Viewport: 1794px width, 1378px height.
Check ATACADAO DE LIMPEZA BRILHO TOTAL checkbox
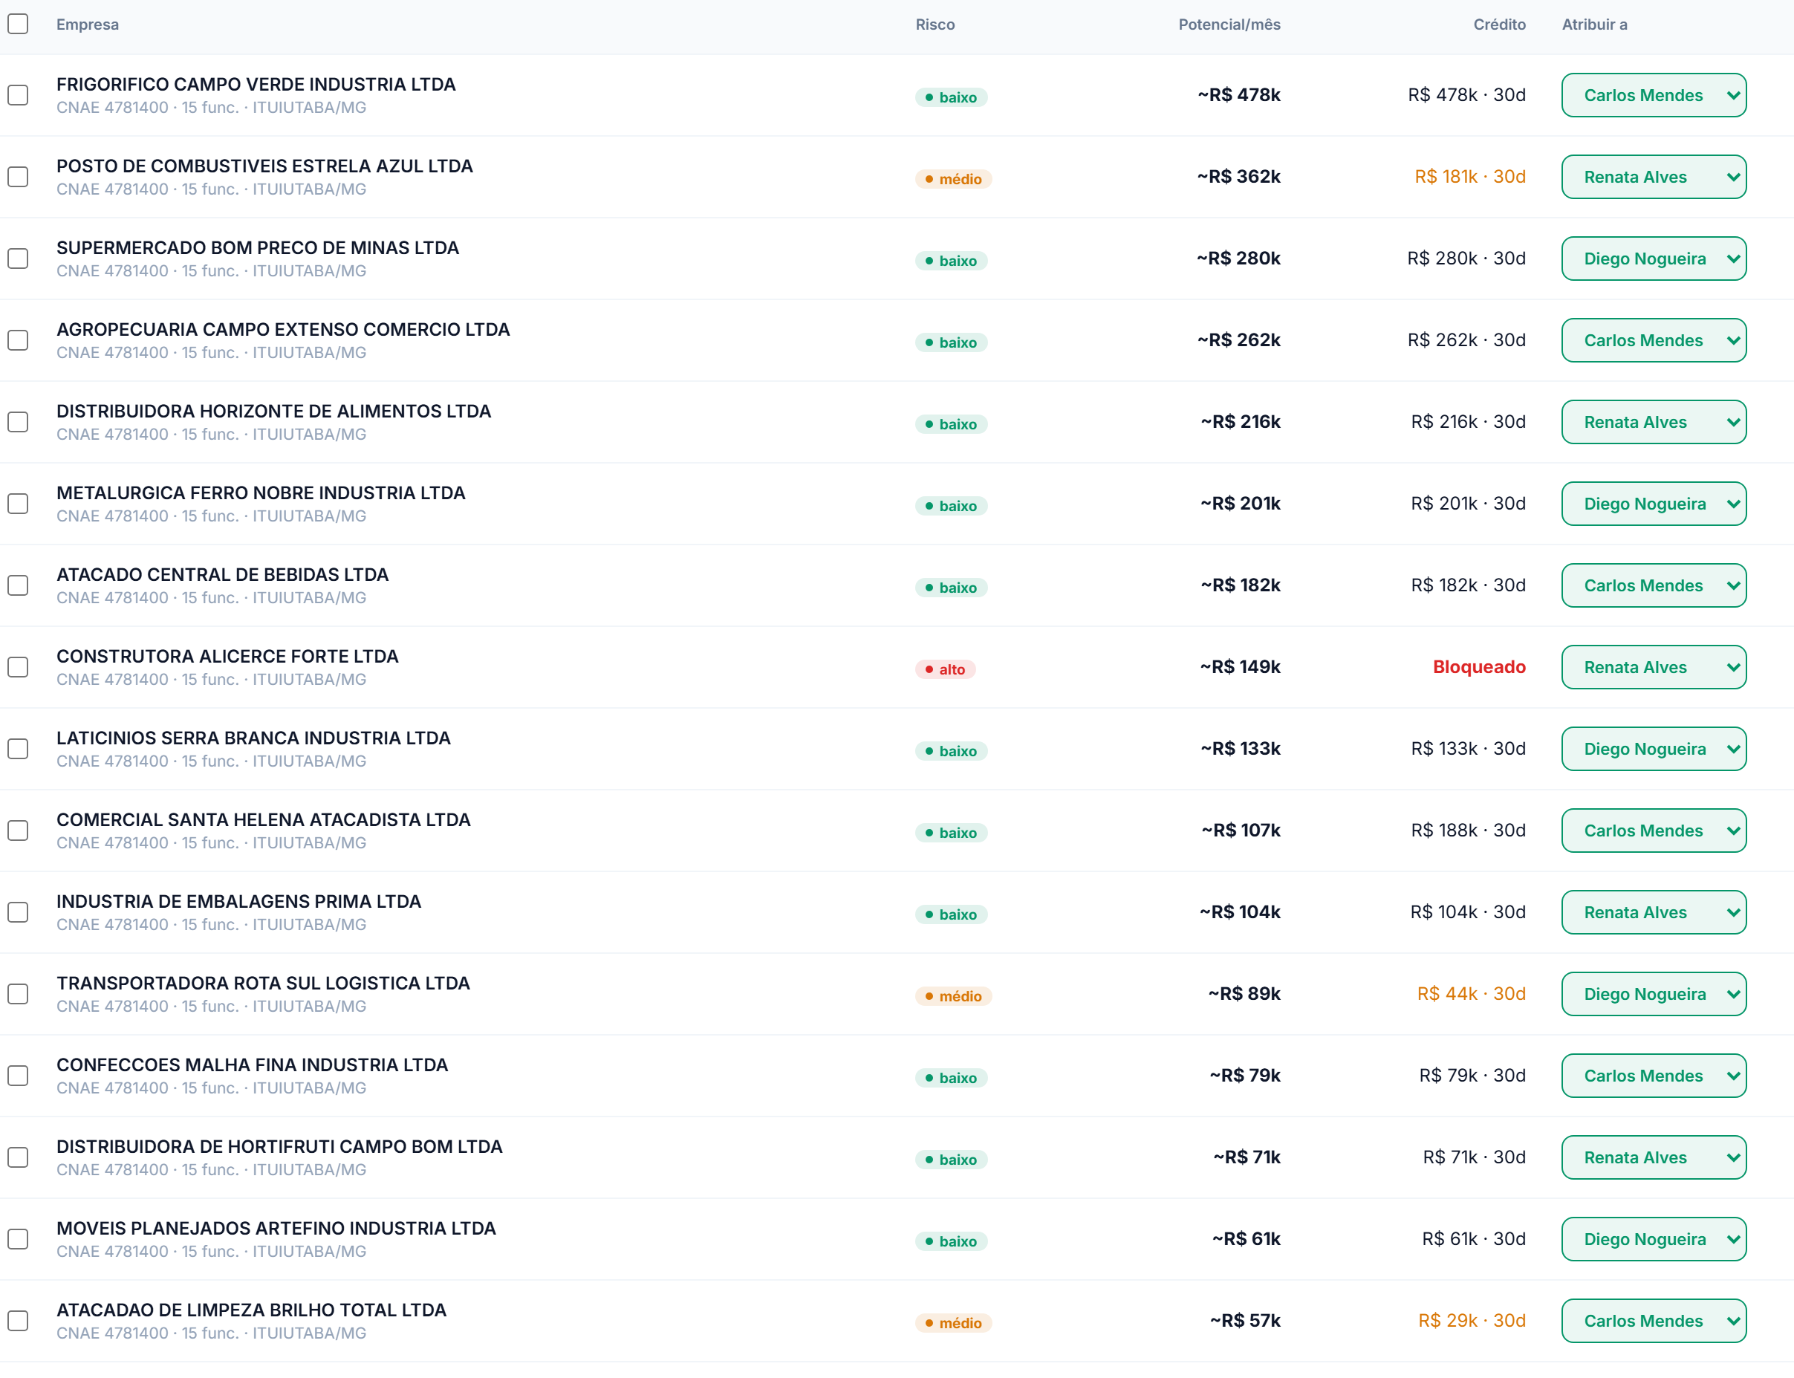(18, 1321)
